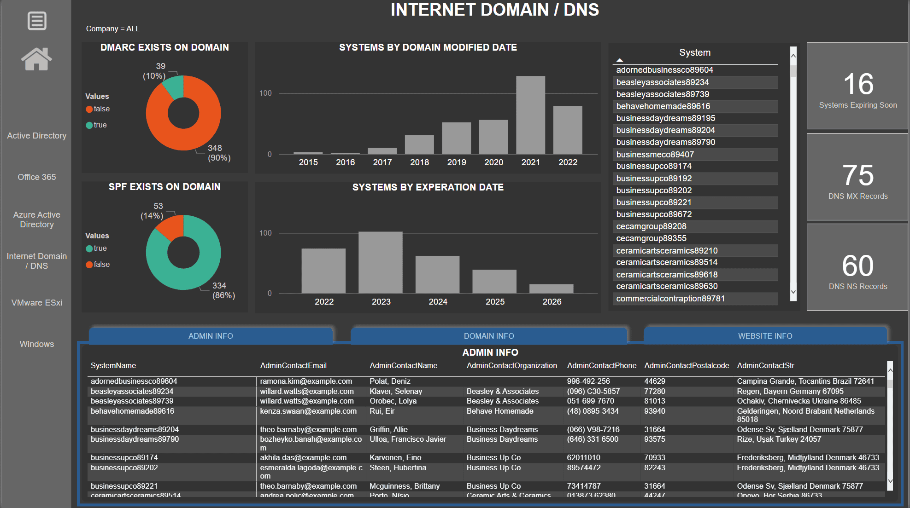Screen dimensions: 910x508
Task: Sort by SystemName column header
Action: tap(113, 365)
